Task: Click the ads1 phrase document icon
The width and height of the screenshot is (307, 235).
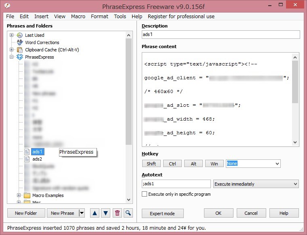Action: tap(27, 152)
